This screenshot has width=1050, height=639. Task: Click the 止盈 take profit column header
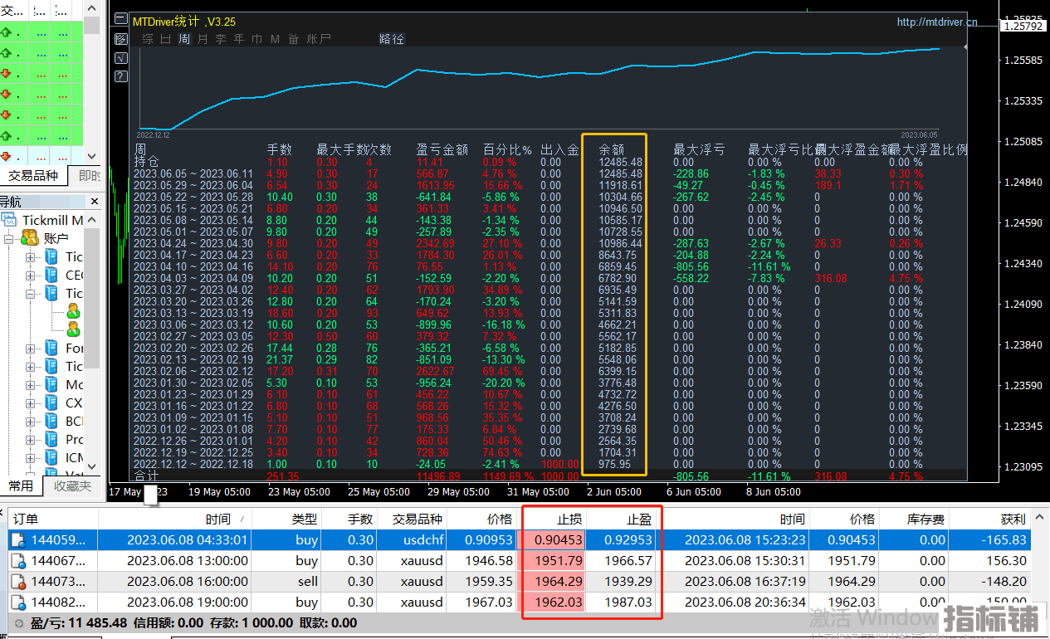pos(623,519)
